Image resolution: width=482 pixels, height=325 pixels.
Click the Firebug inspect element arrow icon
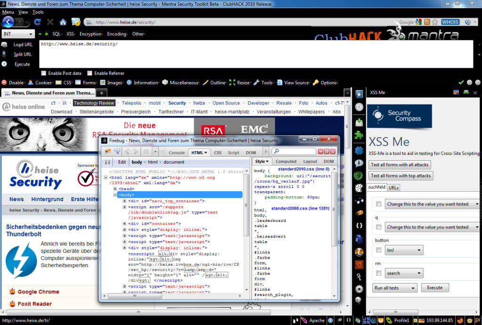click(117, 151)
